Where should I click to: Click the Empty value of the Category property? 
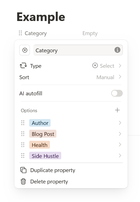click(x=90, y=33)
